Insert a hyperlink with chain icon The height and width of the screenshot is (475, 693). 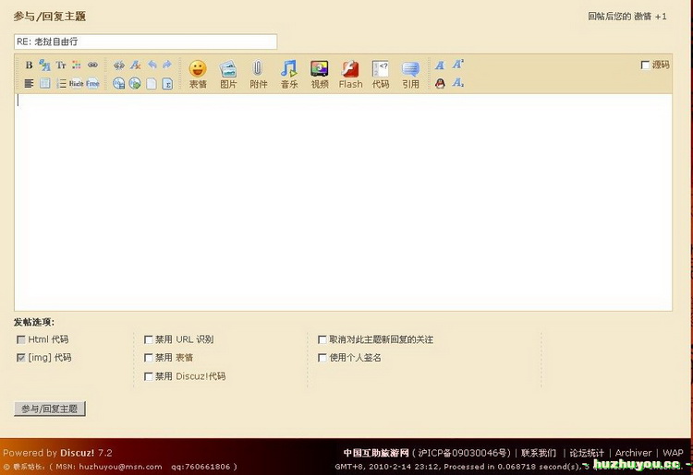92,65
